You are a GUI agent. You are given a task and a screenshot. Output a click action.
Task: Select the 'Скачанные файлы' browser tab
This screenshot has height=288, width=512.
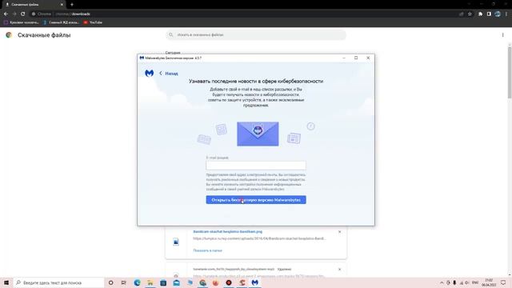click(33, 5)
